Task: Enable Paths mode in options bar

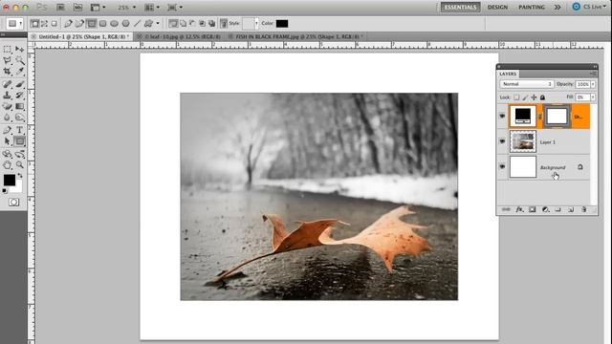Action: click(45, 23)
